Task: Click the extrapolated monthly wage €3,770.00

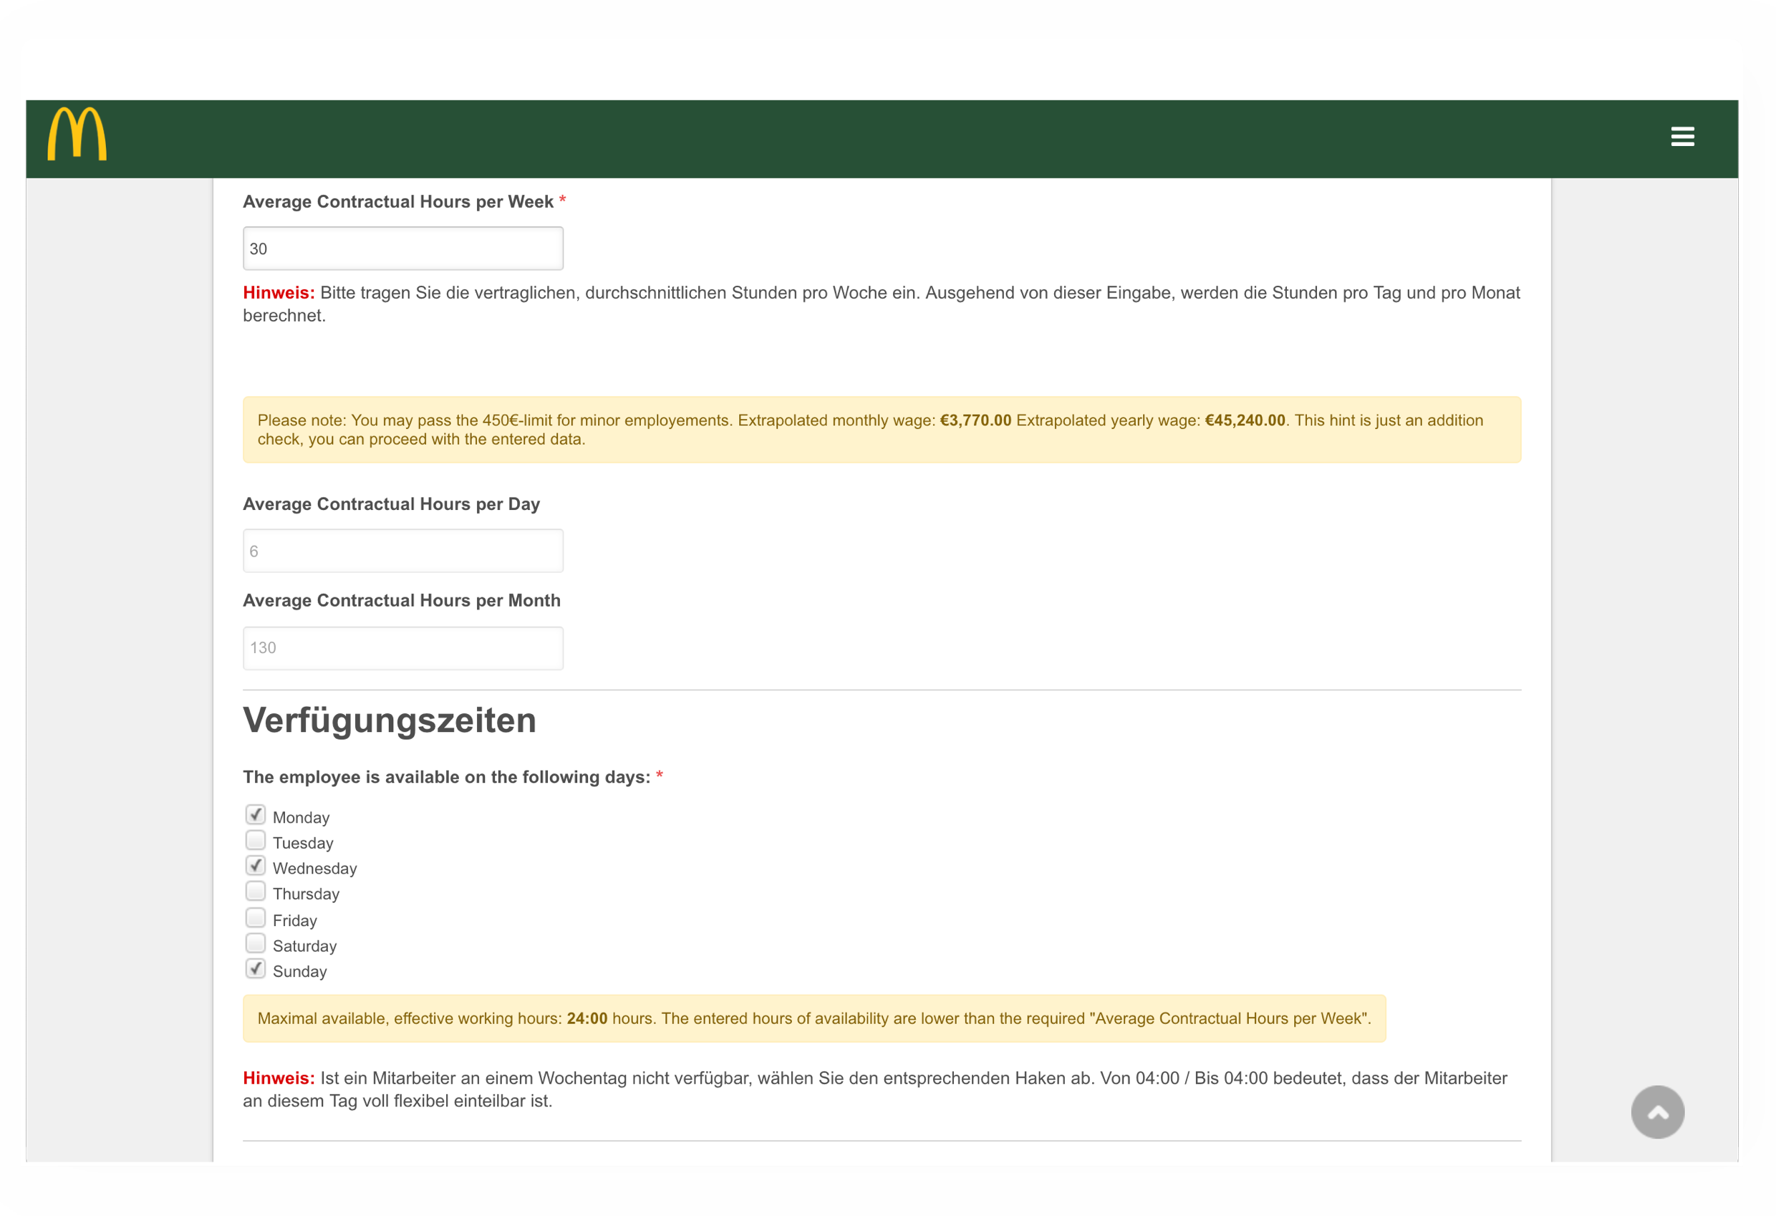Action: coord(975,420)
